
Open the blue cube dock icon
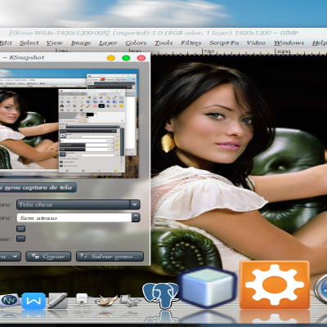(208, 287)
